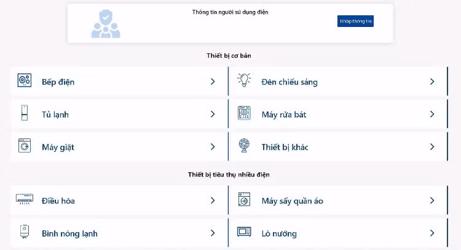Click the Lò nướng oven icon
This screenshot has width=461, height=250.
click(244, 232)
